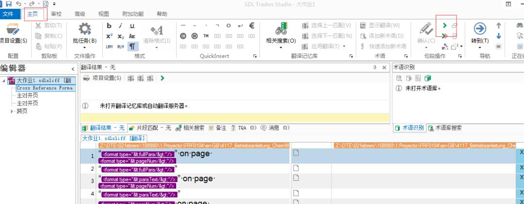Pin the 翻译结果 panel
The width and height of the screenshot is (524, 204).
click(375, 68)
